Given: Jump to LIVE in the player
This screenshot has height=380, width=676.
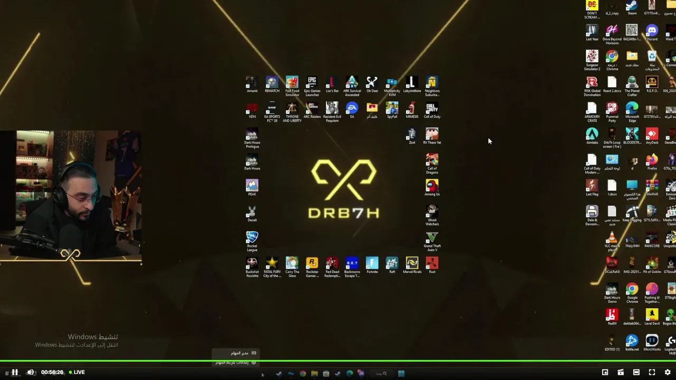Looking at the screenshot, I should (76, 372).
